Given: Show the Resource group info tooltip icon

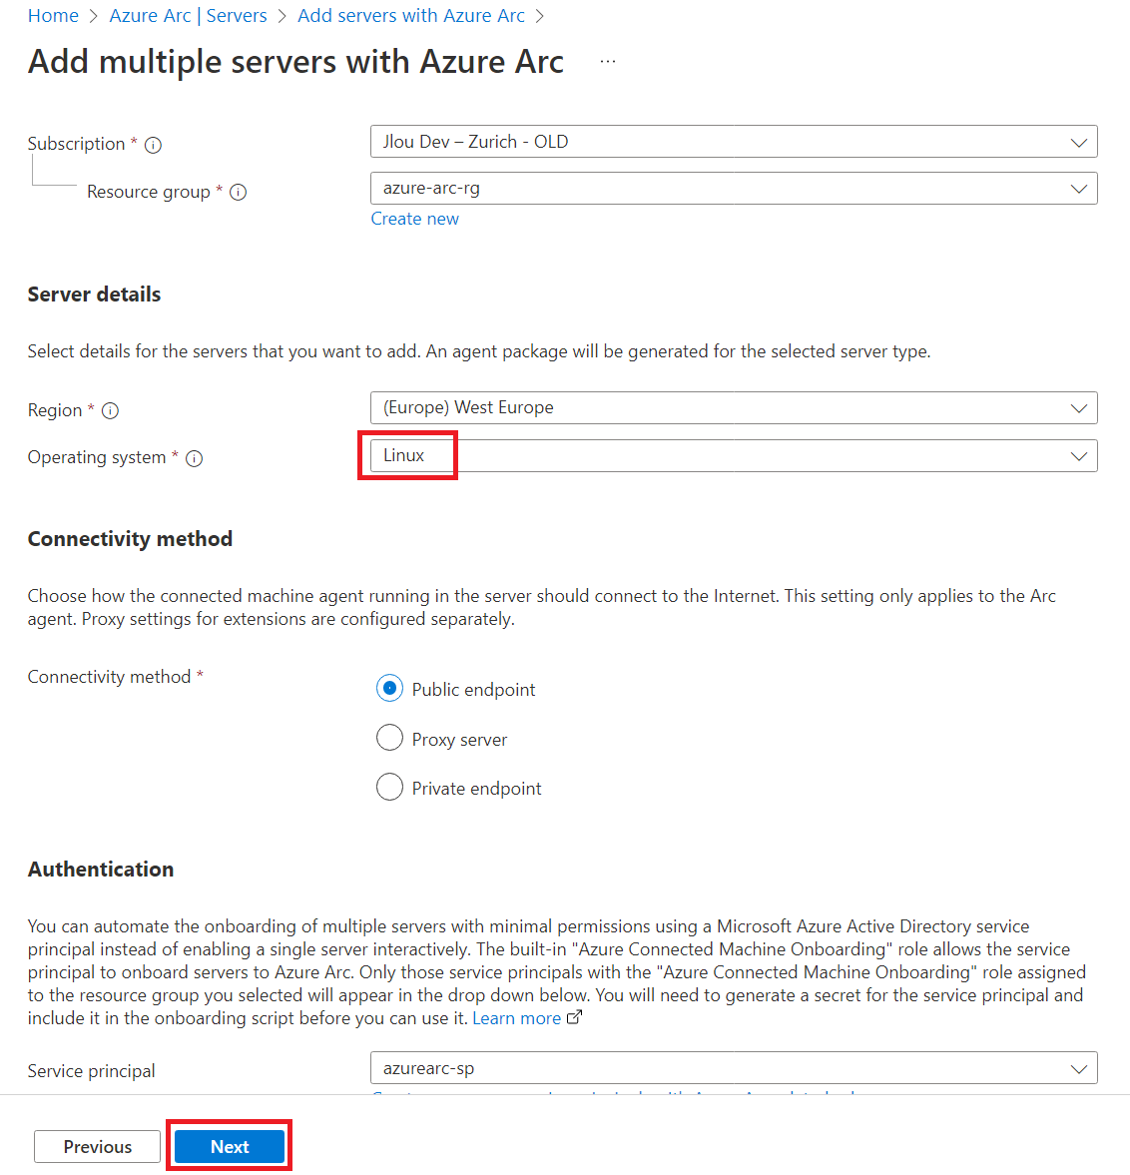Looking at the screenshot, I should pos(239,193).
